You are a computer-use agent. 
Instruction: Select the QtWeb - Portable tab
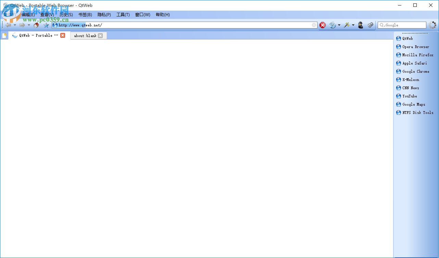tap(39, 35)
